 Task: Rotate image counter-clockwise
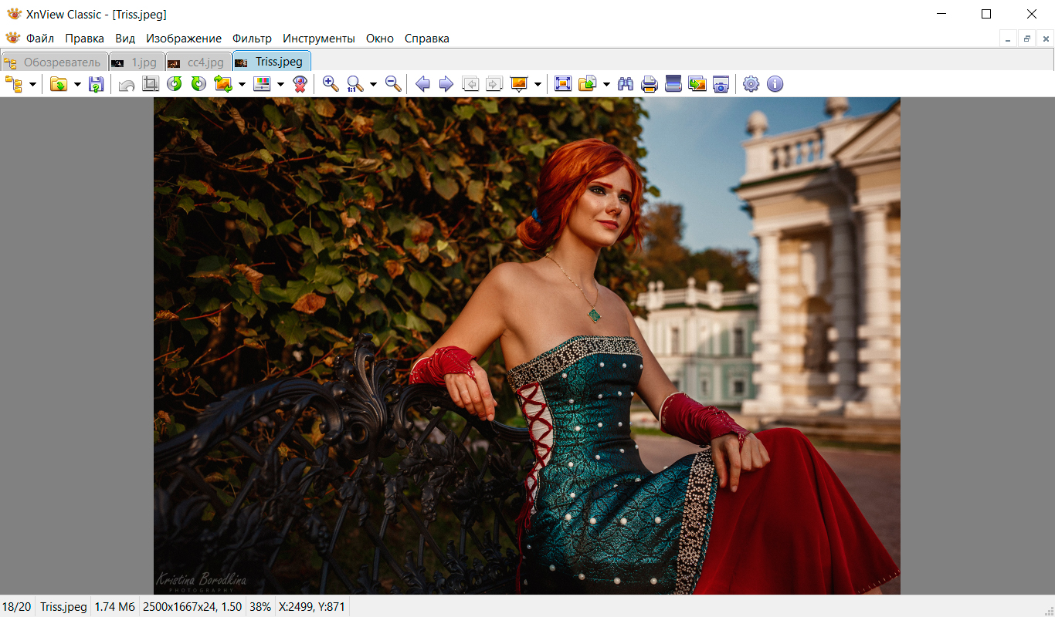pyautogui.click(x=175, y=84)
